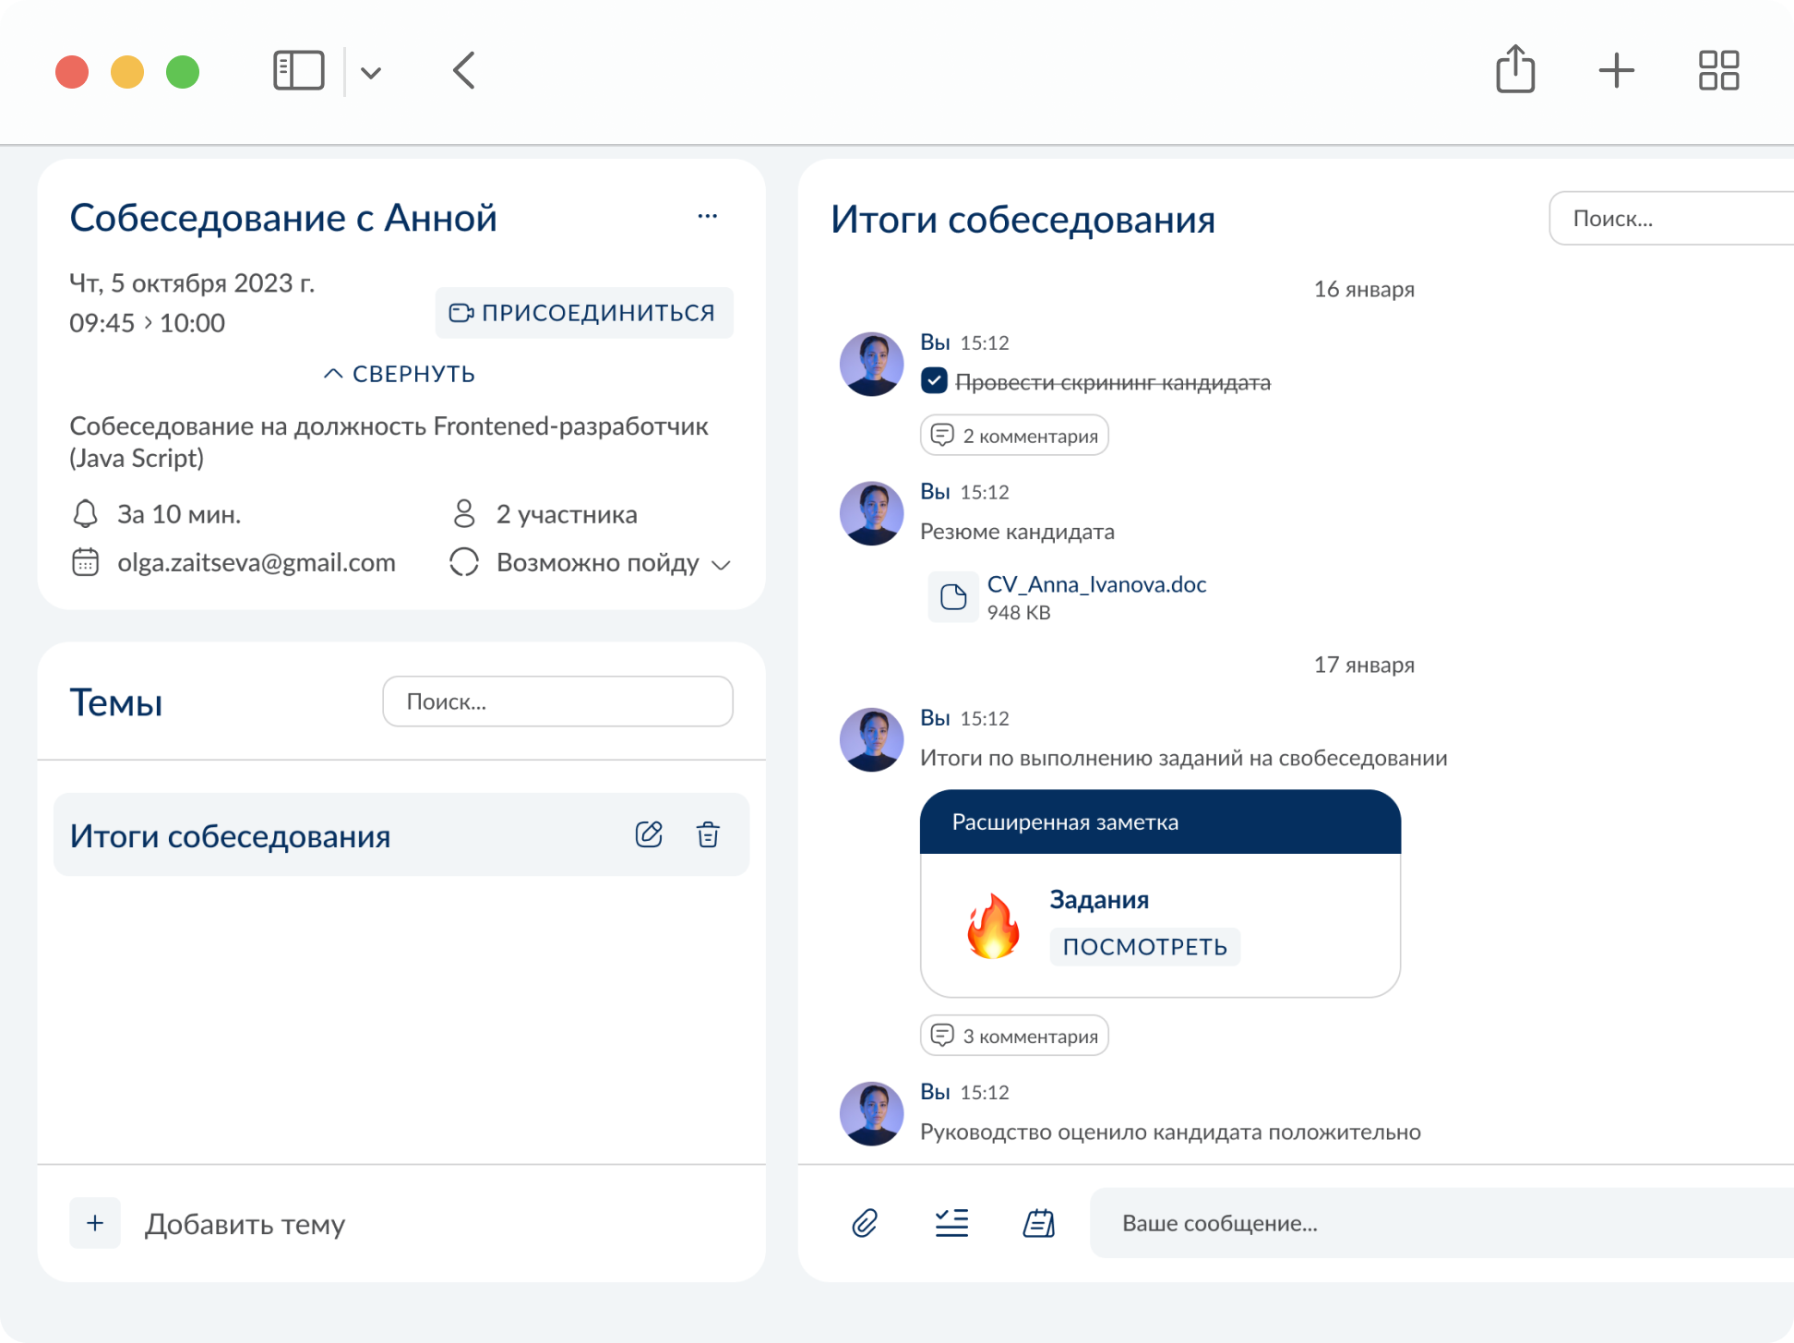Click the Задания note title
The image size is (1794, 1343).
1099,900
